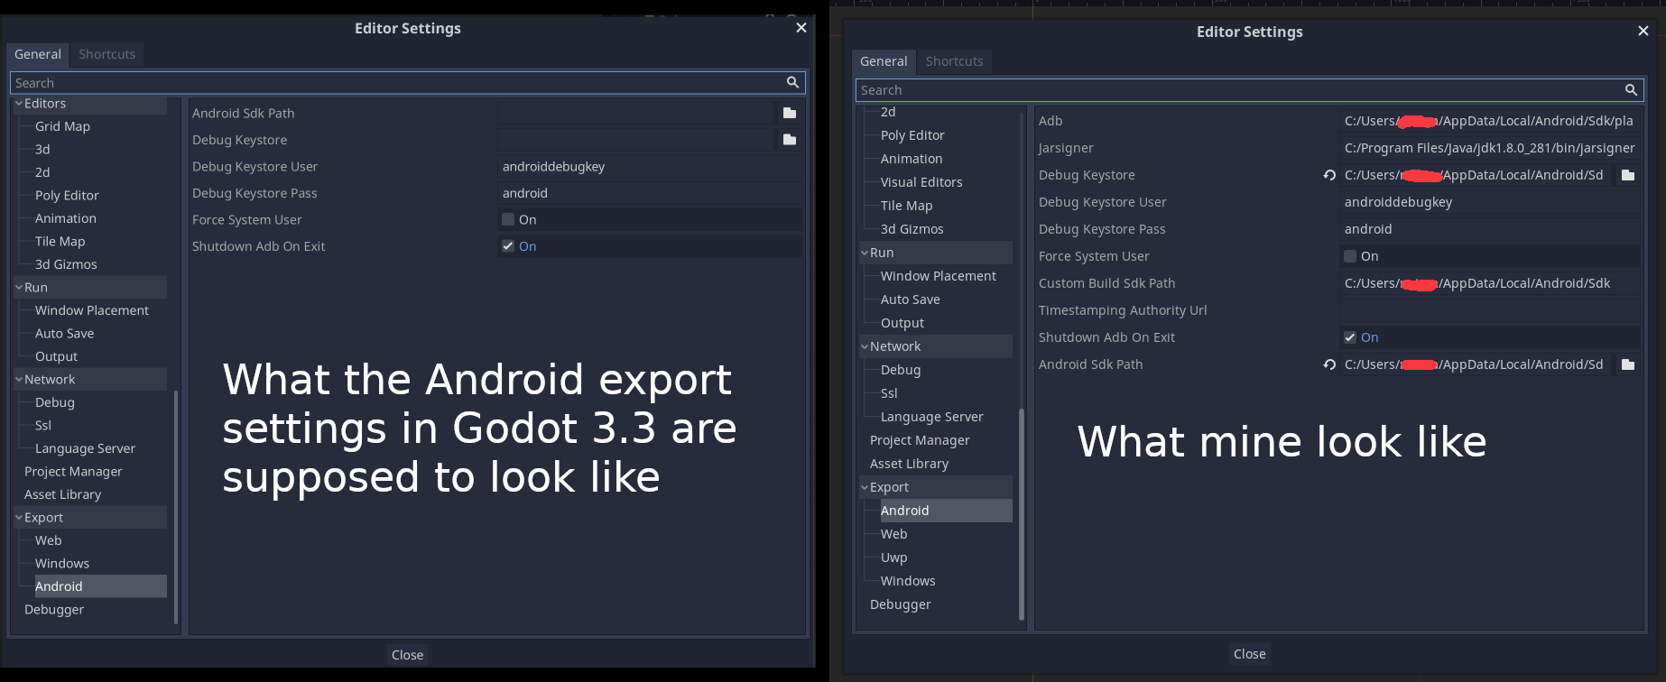Viewport: 1666px width, 682px height.
Task: Collapse Network section in left window
Action: pos(19,380)
